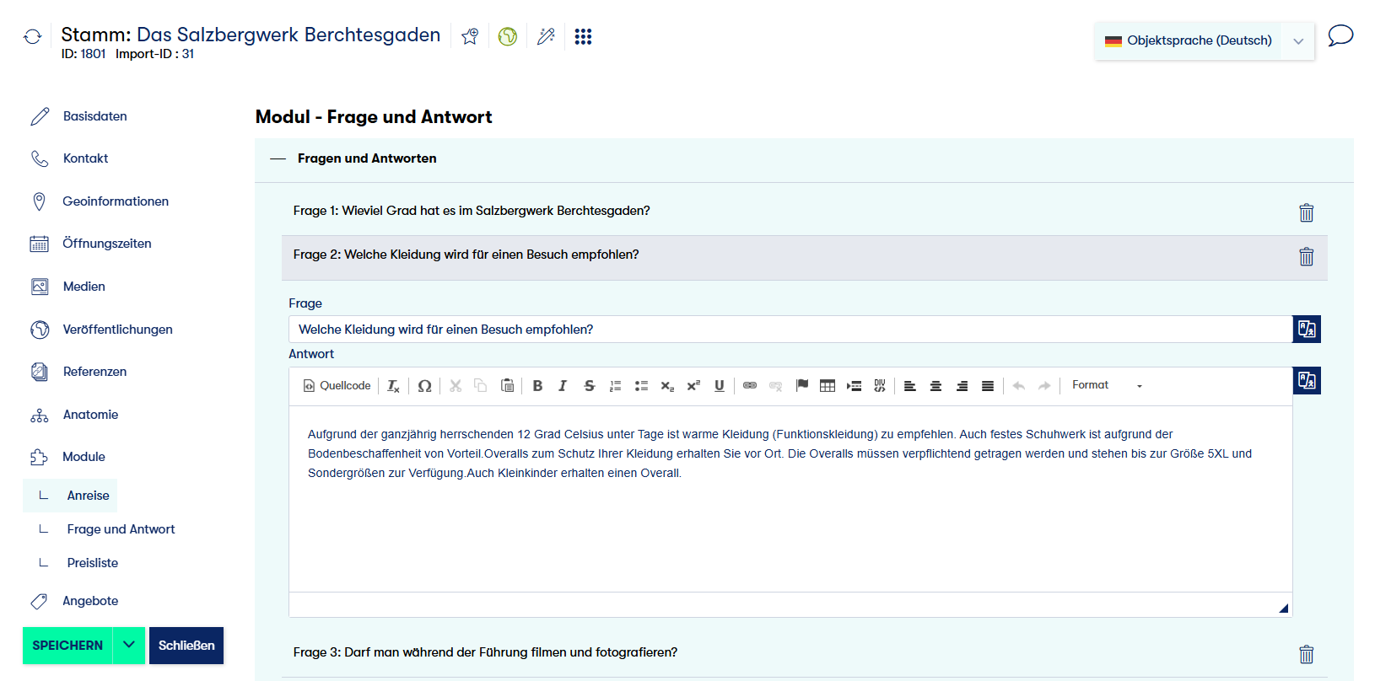Insert special character with Omega icon
The height and width of the screenshot is (681, 1375).
424,386
